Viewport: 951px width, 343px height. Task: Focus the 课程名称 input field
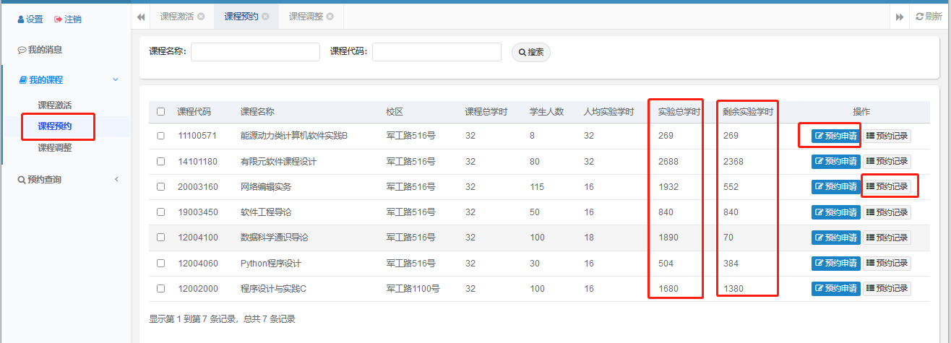255,52
